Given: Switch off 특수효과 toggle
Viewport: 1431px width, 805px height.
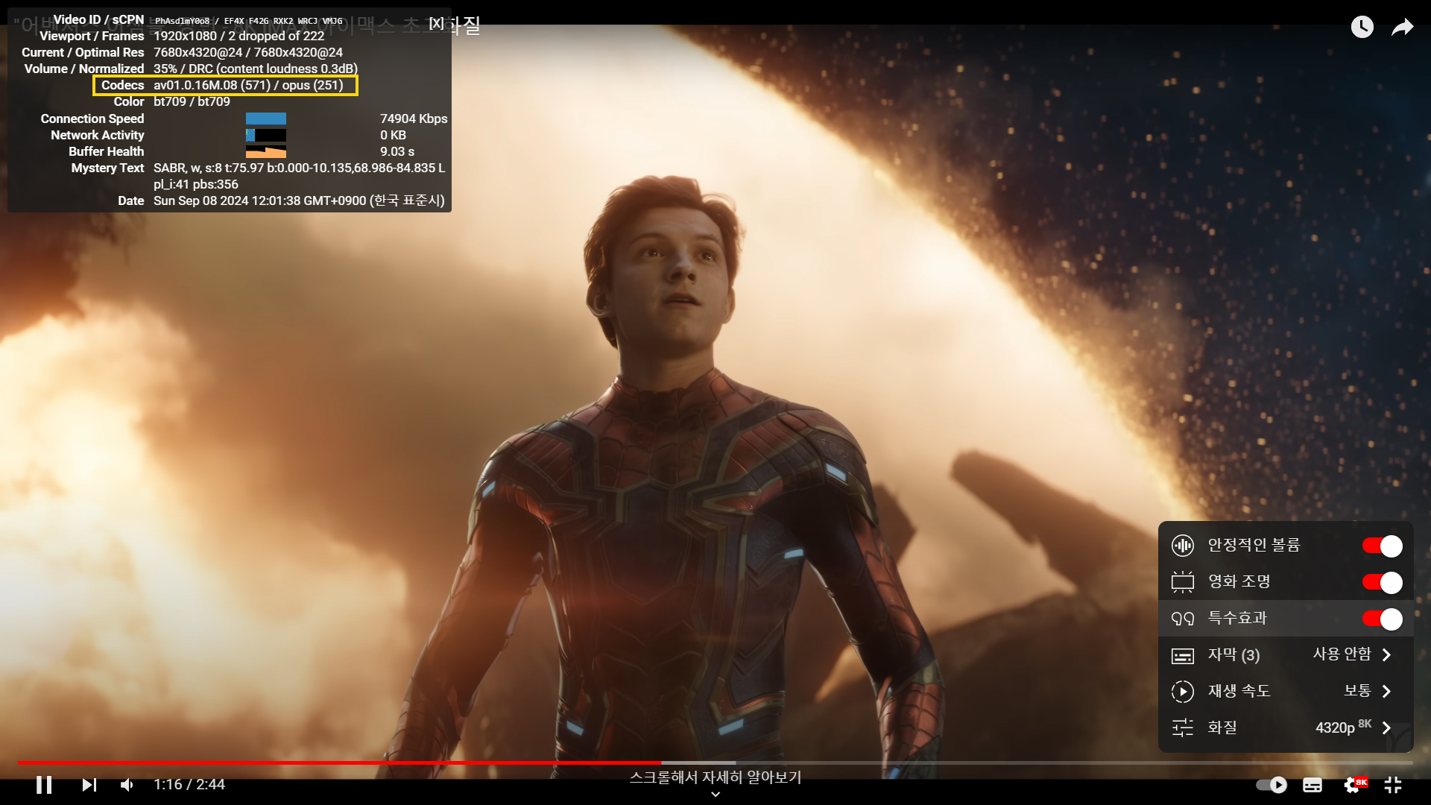Looking at the screenshot, I should (x=1382, y=619).
